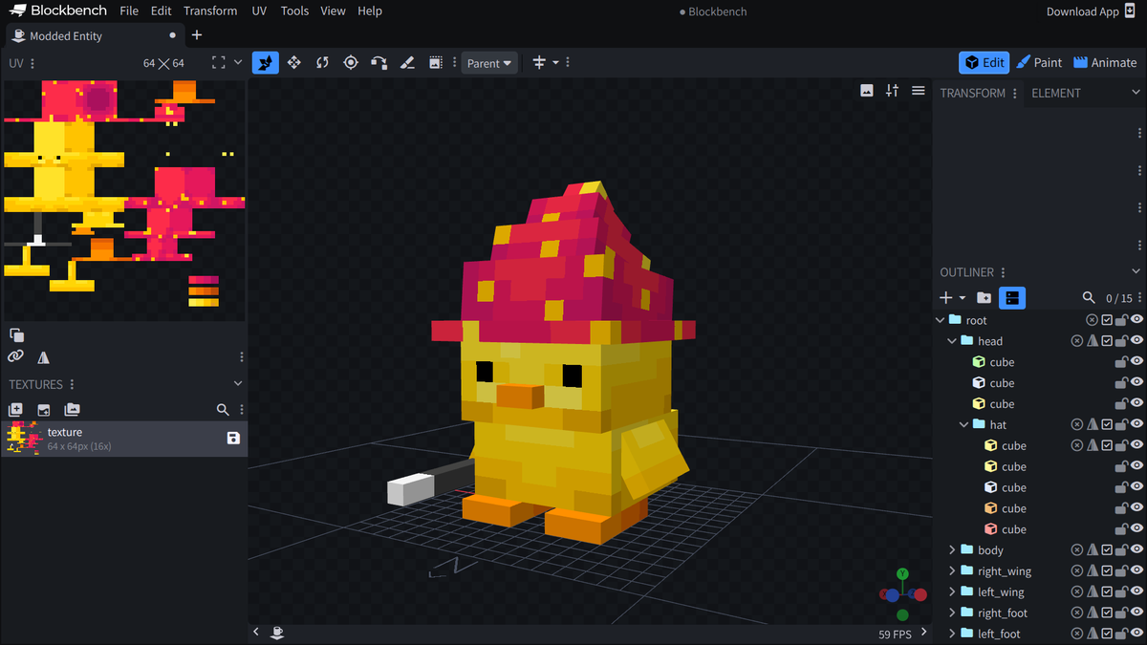This screenshot has height=645, width=1147.
Task: Click the Download App link
Action: click(1083, 11)
